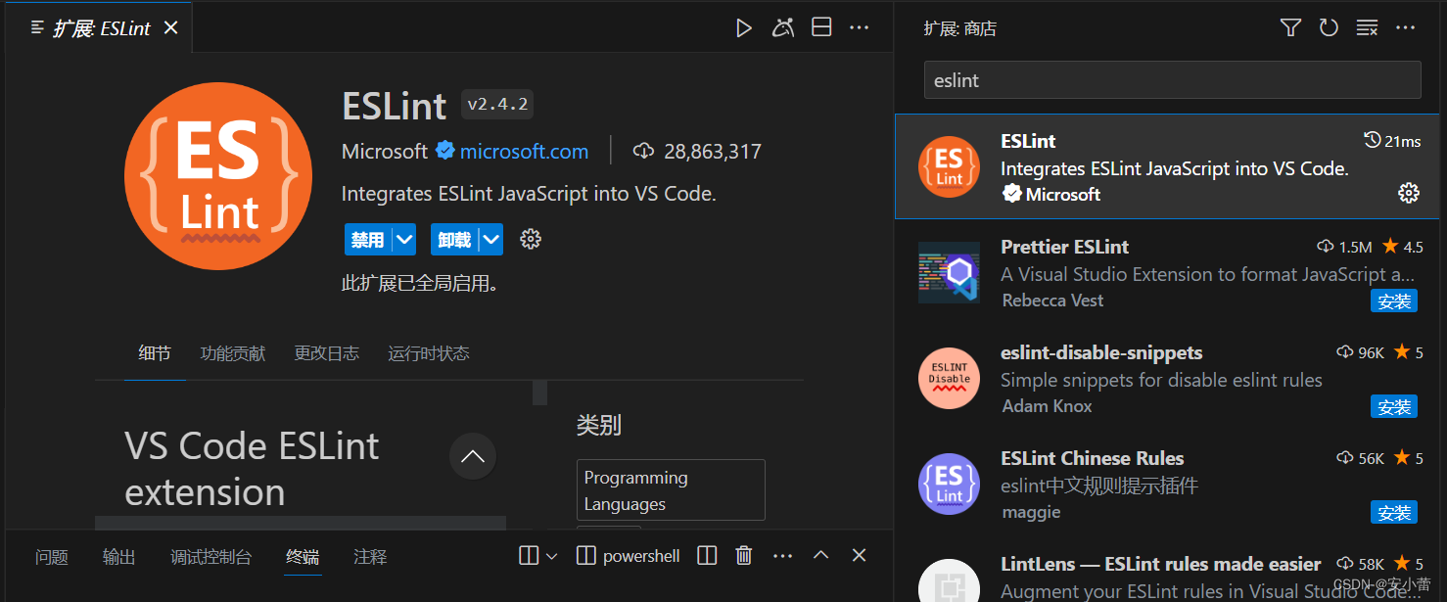Click the large ESLint logo in details page

[x=217, y=174]
